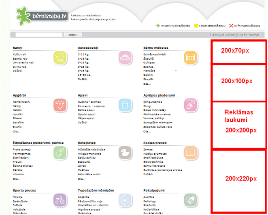Select Manēžas under Bērnu mēbeles

[149, 71]
